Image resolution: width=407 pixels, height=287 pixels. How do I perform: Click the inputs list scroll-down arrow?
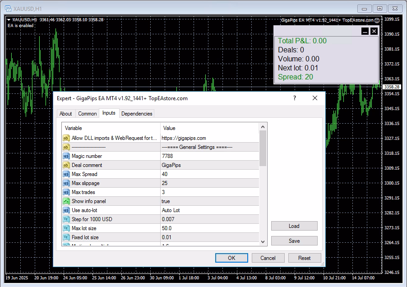point(263,241)
